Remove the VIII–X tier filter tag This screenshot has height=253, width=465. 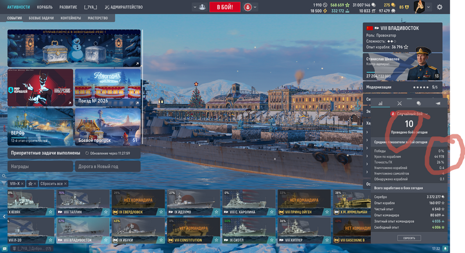23,183
